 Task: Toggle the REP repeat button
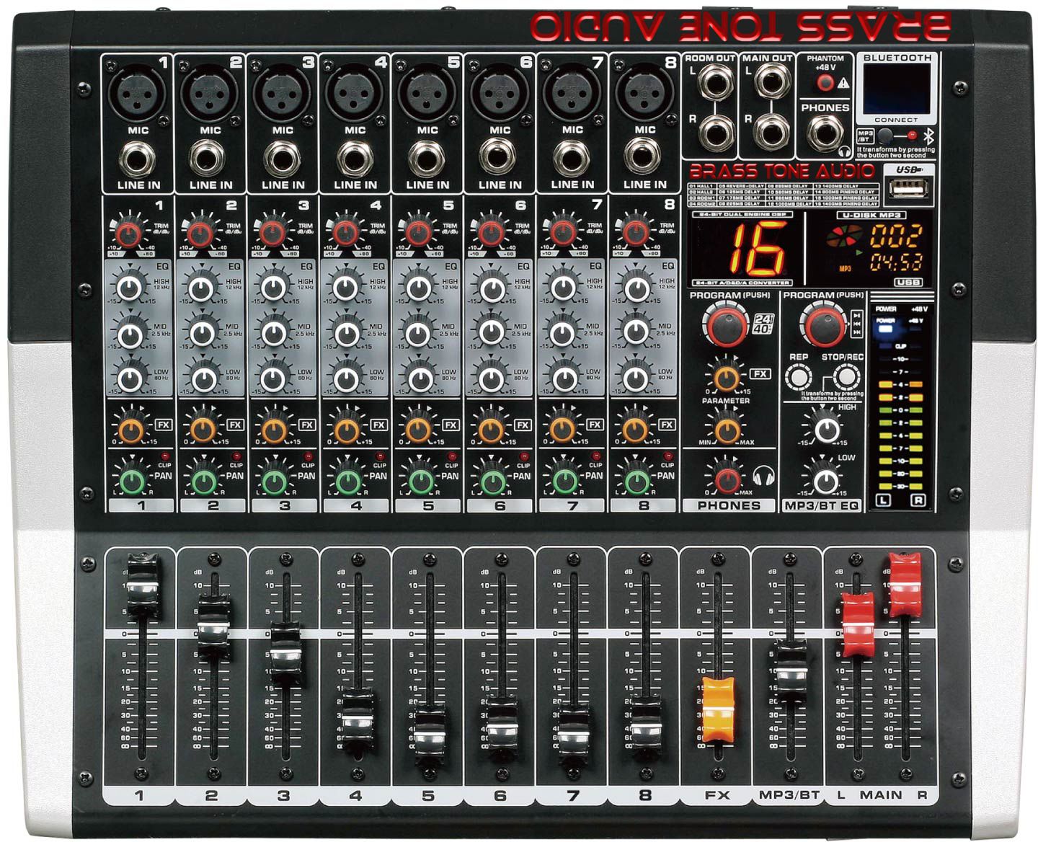798,376
